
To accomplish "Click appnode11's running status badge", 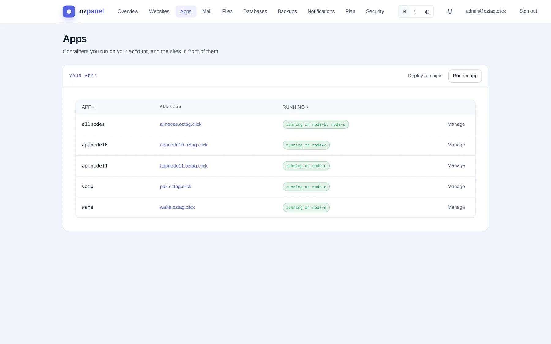I will pyautogui.click(x=306, y=166).
